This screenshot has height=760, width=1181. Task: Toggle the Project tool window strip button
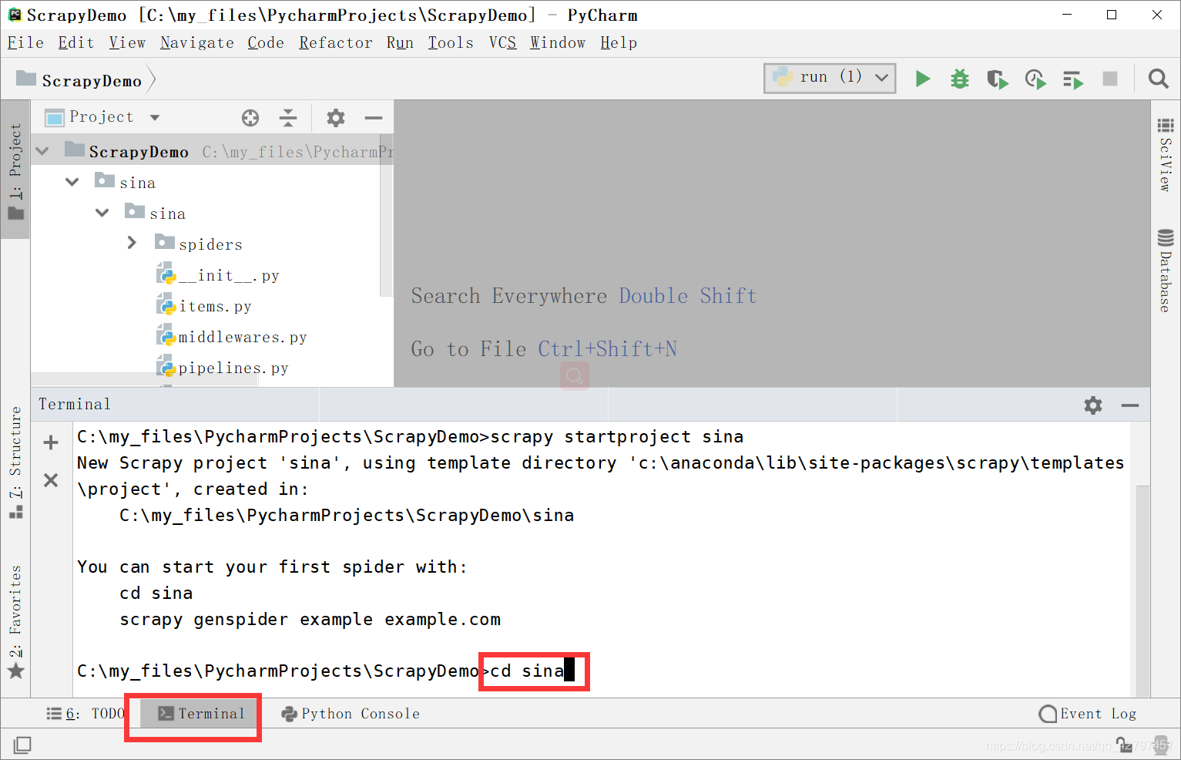coord(15,171)
